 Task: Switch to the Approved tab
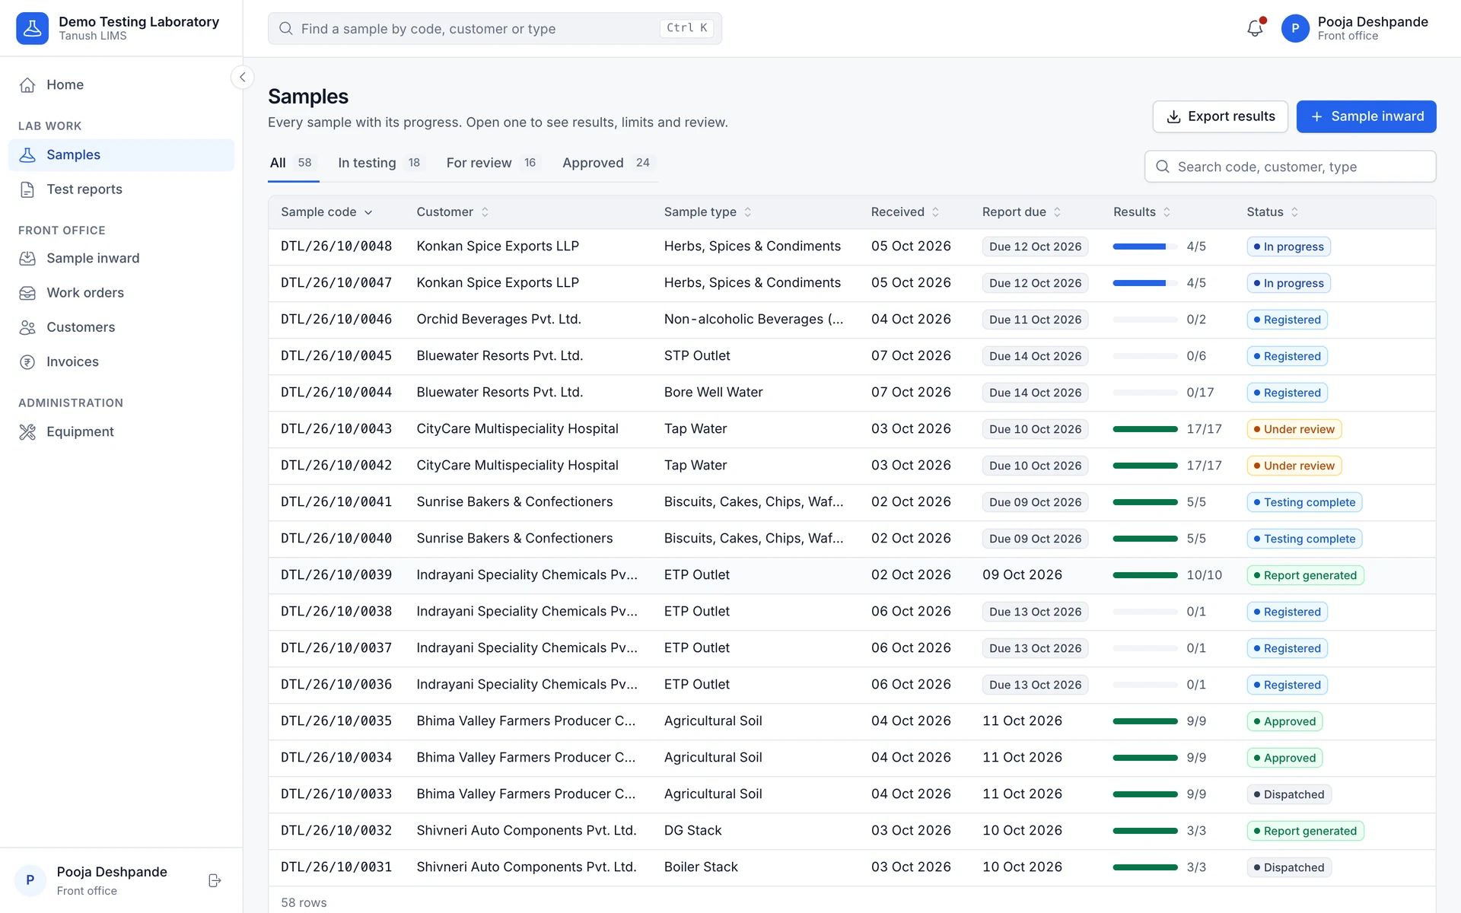click(607, 163)
